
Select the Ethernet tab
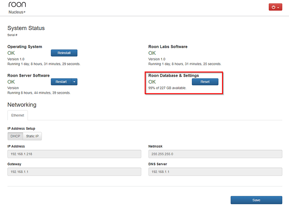click(18, 115)
